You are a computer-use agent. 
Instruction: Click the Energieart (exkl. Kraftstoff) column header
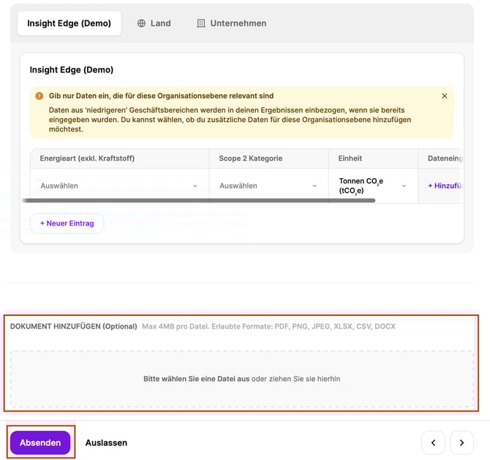[88, 158]
